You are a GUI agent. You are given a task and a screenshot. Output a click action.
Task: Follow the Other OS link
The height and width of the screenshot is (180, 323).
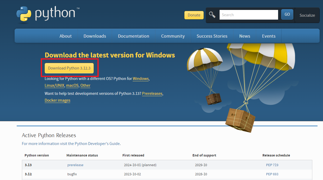[85, 85]
